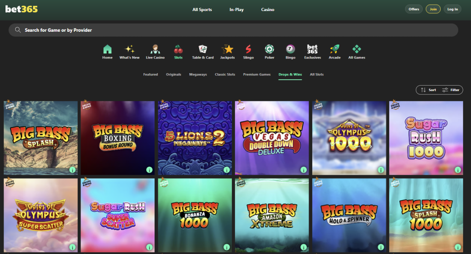Image resolution: width=471 pixels, height=254 pixels.
Task: Show info for Big Bass Hold & Spinner
Action: point(381,247)
